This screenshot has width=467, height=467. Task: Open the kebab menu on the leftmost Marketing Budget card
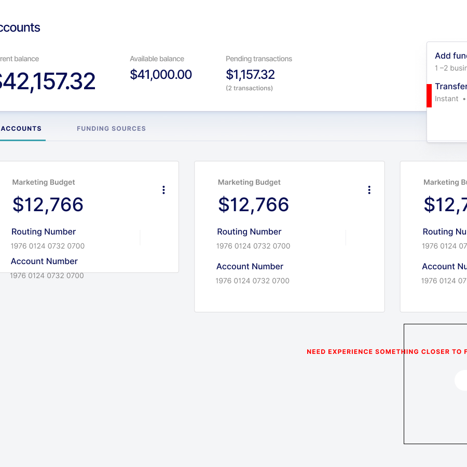pyautogui.click(x=163, y=190)
